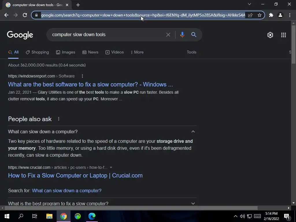Viewport: 296px width, 222px height.
Task: Go back using the browser back arrow
Action: (x=6, y=15)
